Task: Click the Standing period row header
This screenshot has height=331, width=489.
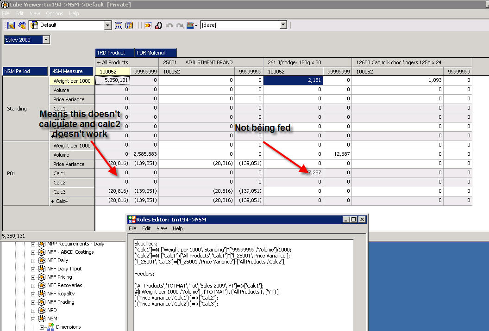Action: [25, 109]
